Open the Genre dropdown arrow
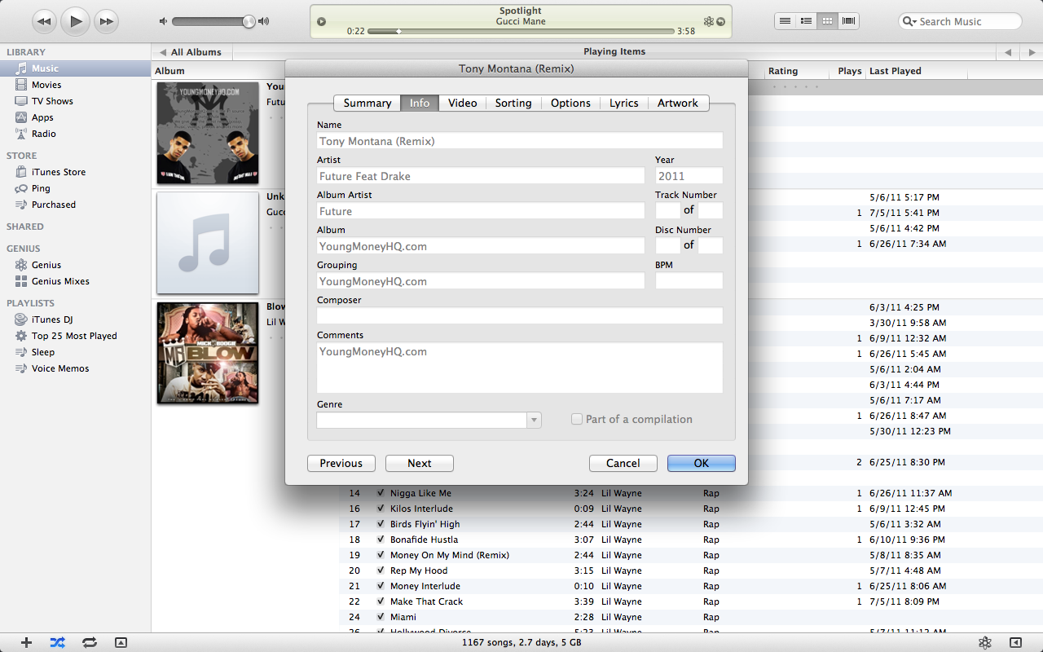The height and width of the screenshot is (652, 1043). [x=534, y=421]
